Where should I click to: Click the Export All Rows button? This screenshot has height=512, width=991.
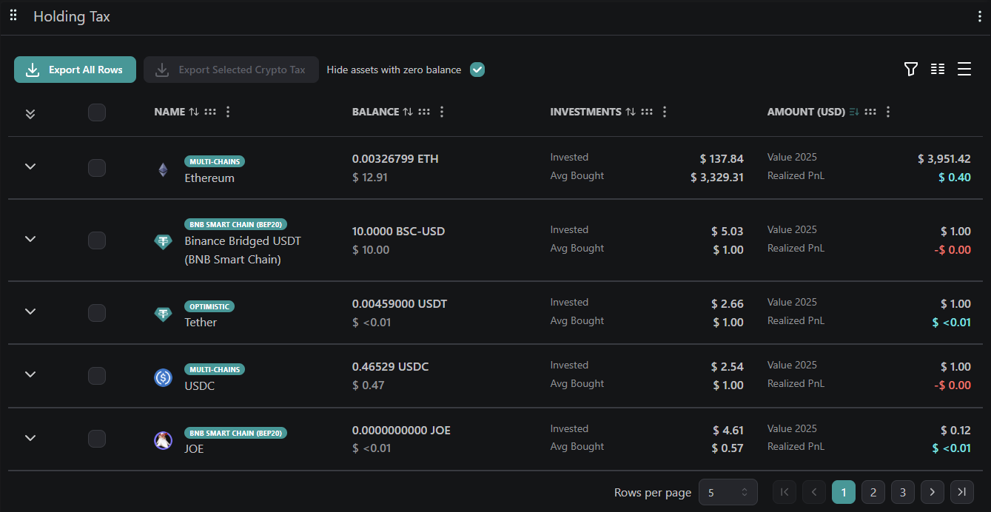75,69
